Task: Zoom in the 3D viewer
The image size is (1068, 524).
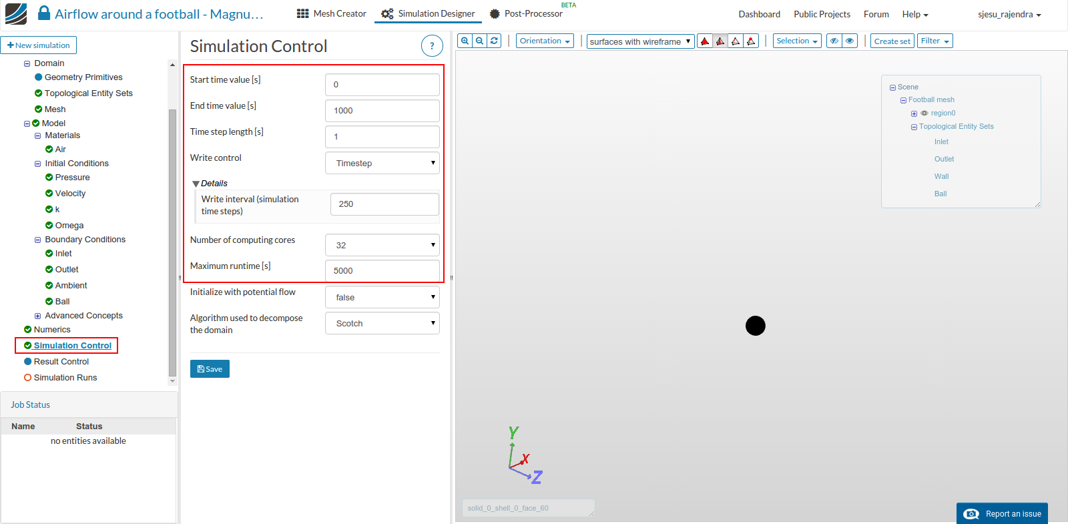Action: click(465, 41)
